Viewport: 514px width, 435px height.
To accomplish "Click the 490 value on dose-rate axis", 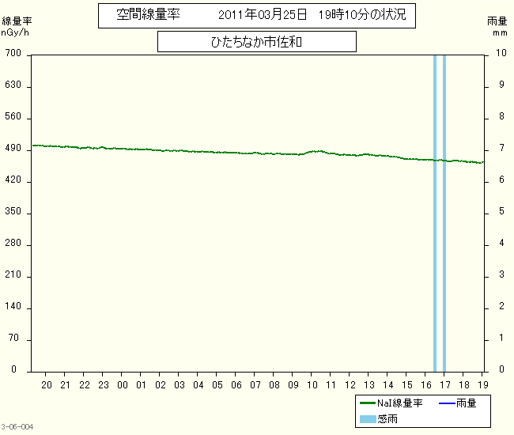I will pos(13,148).
